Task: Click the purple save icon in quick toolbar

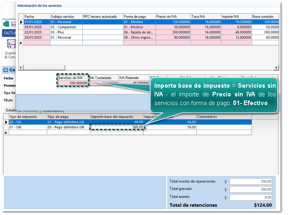Action: tap(13, 24)
